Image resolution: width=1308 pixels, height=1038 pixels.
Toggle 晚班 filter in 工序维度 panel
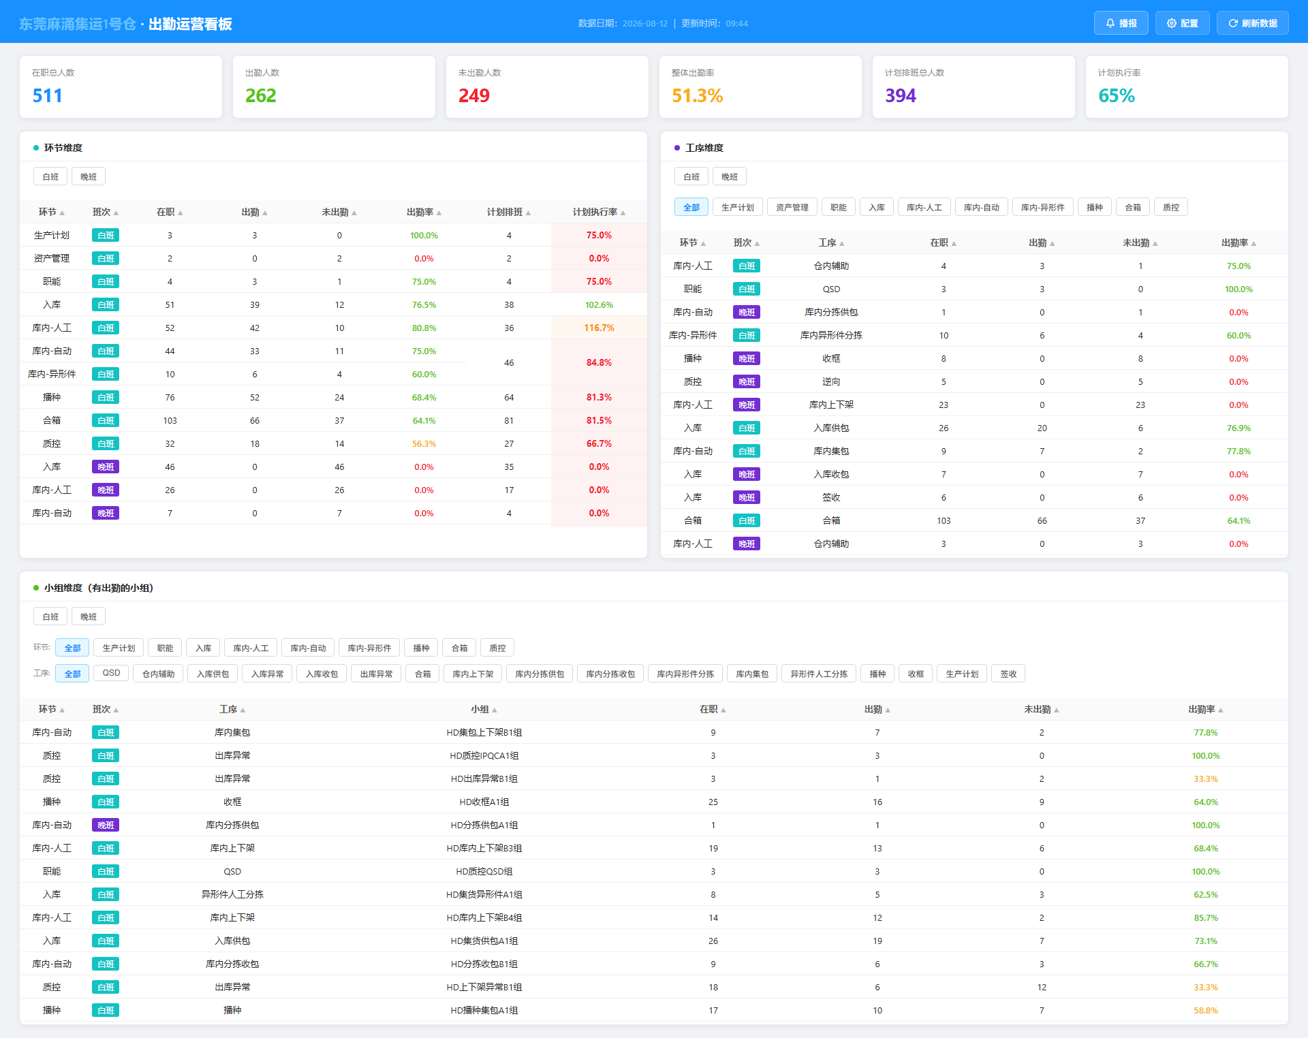coord(730,177)
